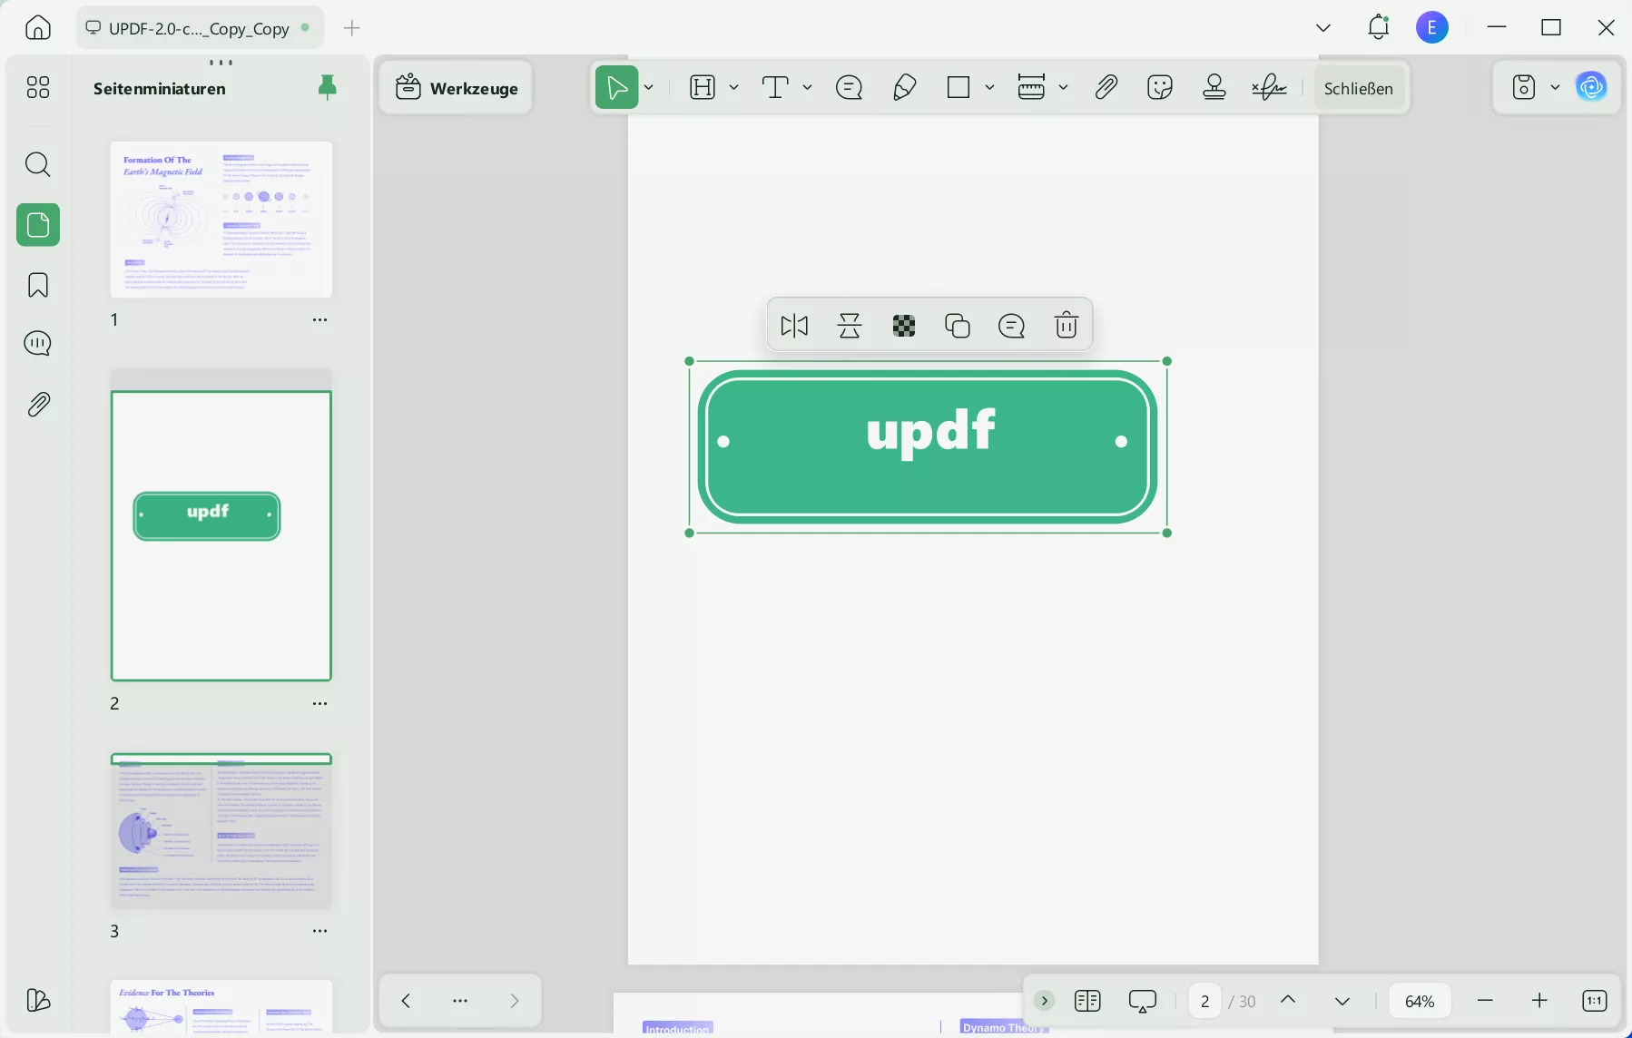Toggle the page thumbnails panel icon
1632x1038 pixels.
coord(38,224)
